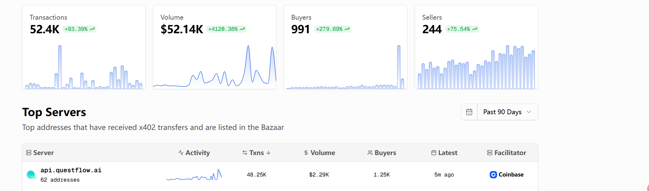Open the api.questflow.ai server row

click(x=280, y=175)
